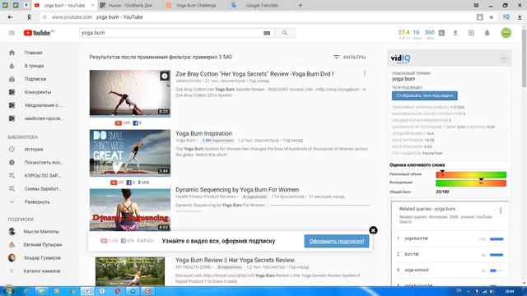The height and width of the screenshot is (296, 527).
Task: Select the yoga burn - YouTube tab
Action: [64, 6]
